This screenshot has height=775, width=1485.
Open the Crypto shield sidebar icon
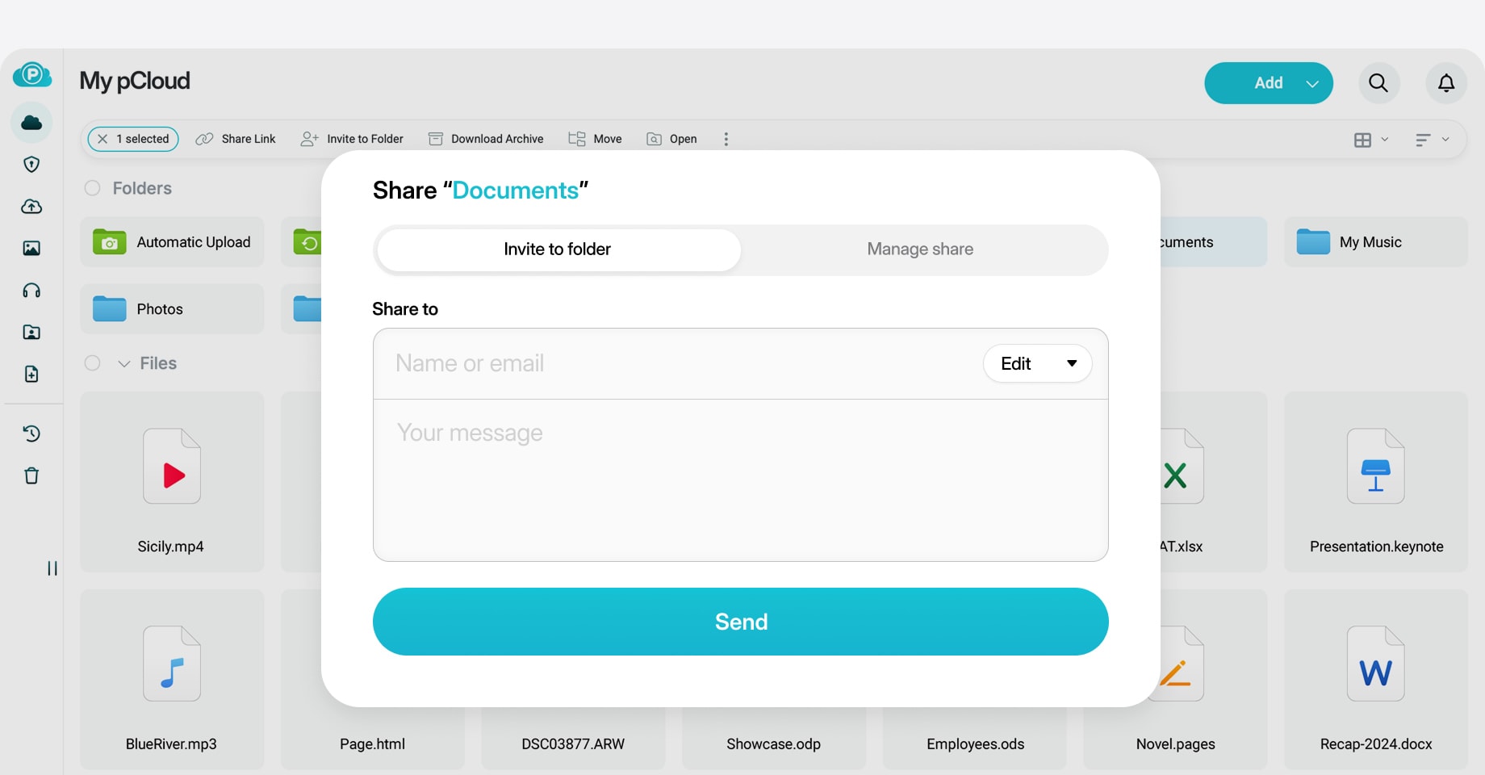pyautogui.click(x=31, y=165)
